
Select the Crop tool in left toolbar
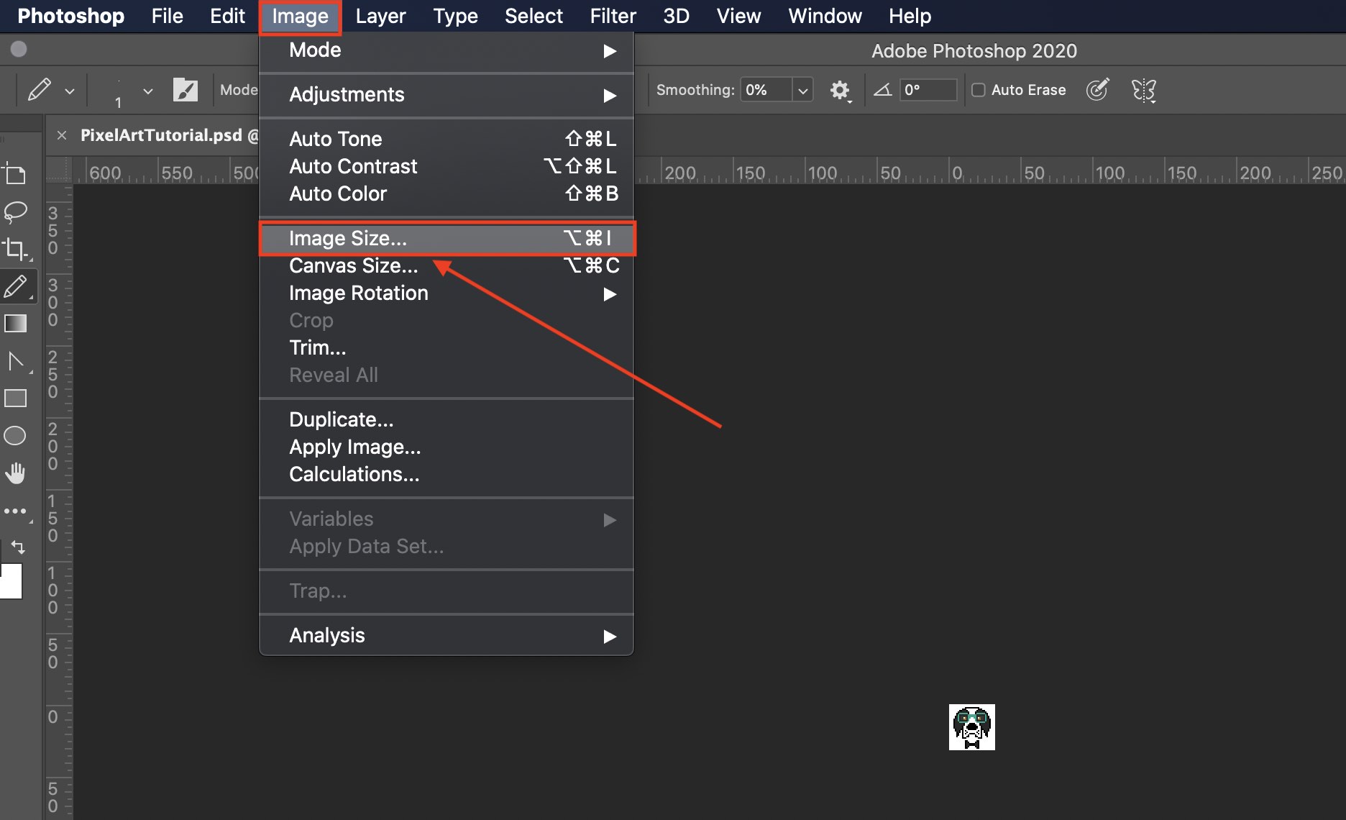(15, 249)
